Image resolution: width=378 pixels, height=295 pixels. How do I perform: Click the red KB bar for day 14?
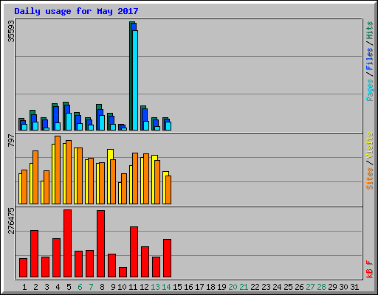[x=167, y=258]
